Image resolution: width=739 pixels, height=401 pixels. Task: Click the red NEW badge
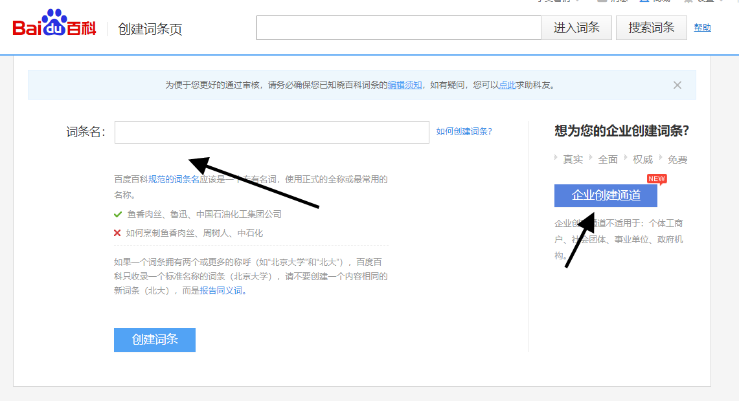pyautogui.click(x=657, y=179)
